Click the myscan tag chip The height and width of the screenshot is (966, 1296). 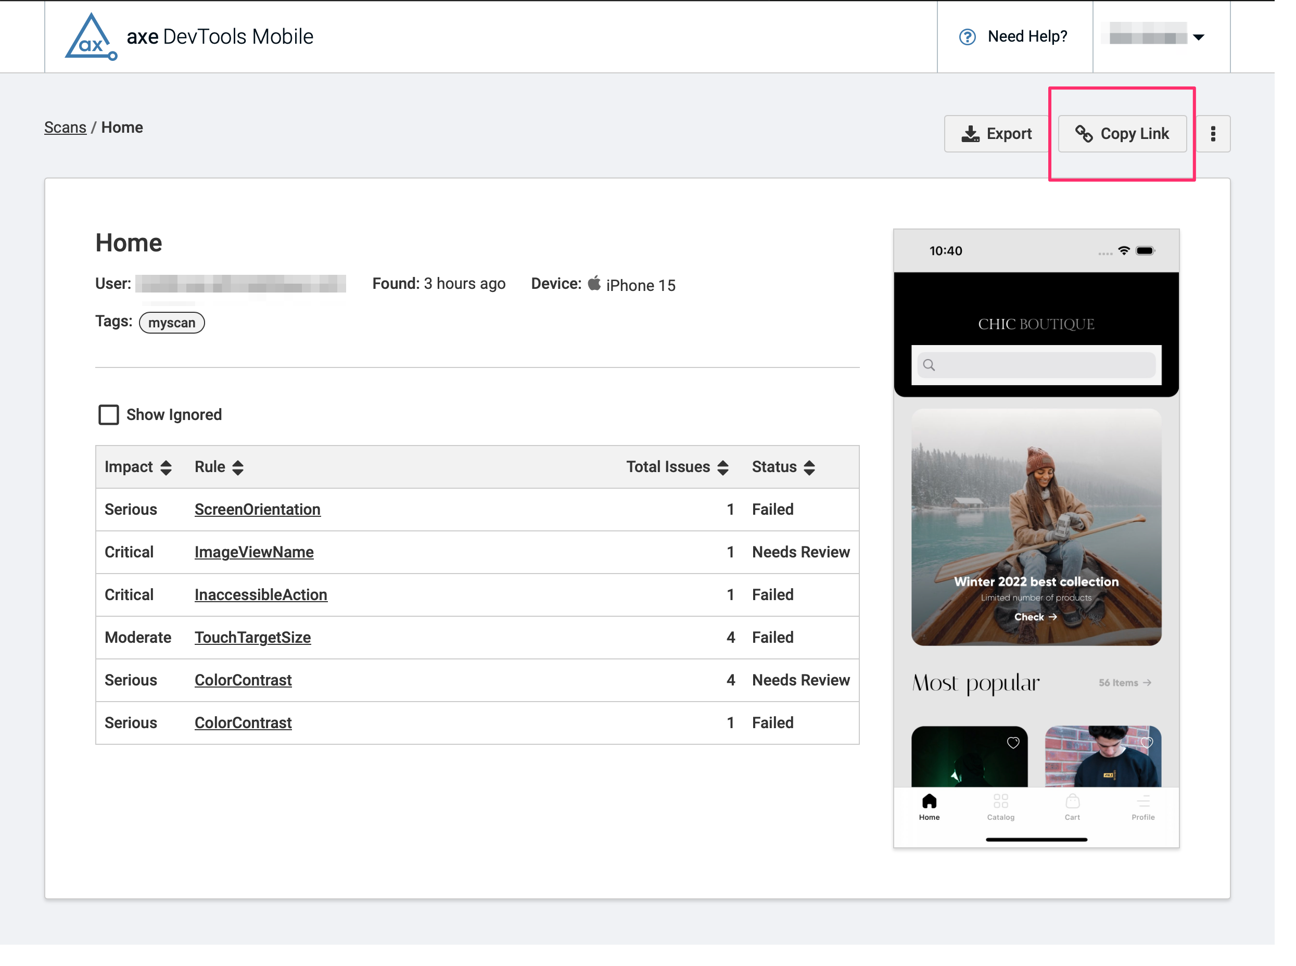171,322
